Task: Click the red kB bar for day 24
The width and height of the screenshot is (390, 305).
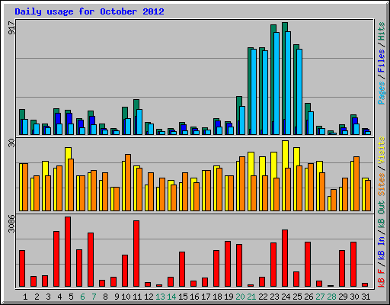Action: coord(285,258)
